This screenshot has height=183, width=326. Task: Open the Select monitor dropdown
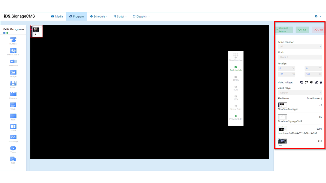coord(300,47)
